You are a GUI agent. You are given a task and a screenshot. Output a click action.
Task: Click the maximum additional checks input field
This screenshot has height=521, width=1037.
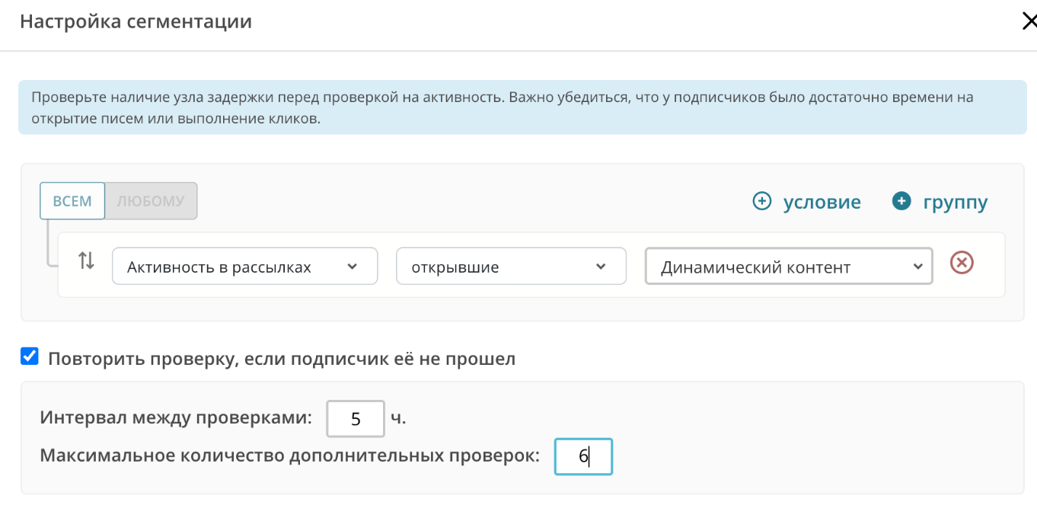coord(583,456)
